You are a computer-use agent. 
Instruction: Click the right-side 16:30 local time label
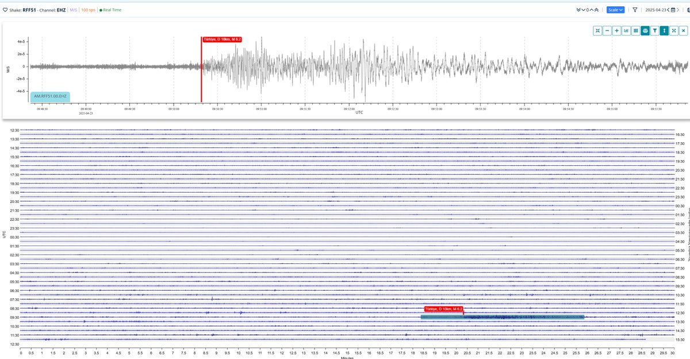[x=680, y=134]
